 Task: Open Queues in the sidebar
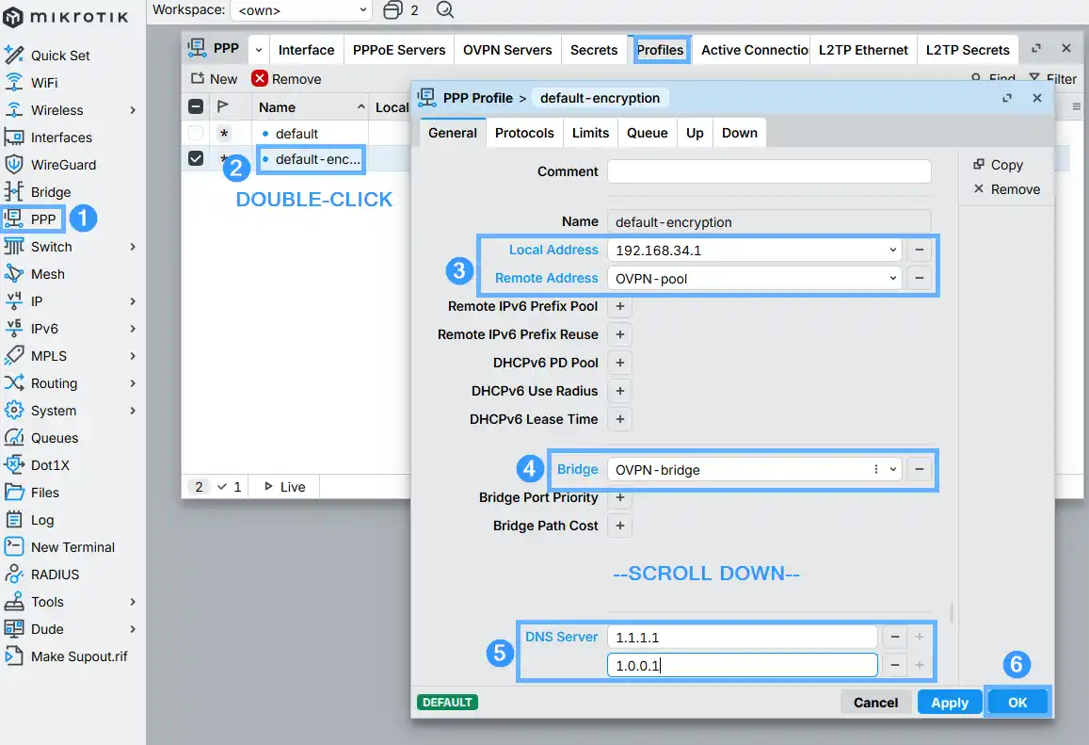pos(55,438)
